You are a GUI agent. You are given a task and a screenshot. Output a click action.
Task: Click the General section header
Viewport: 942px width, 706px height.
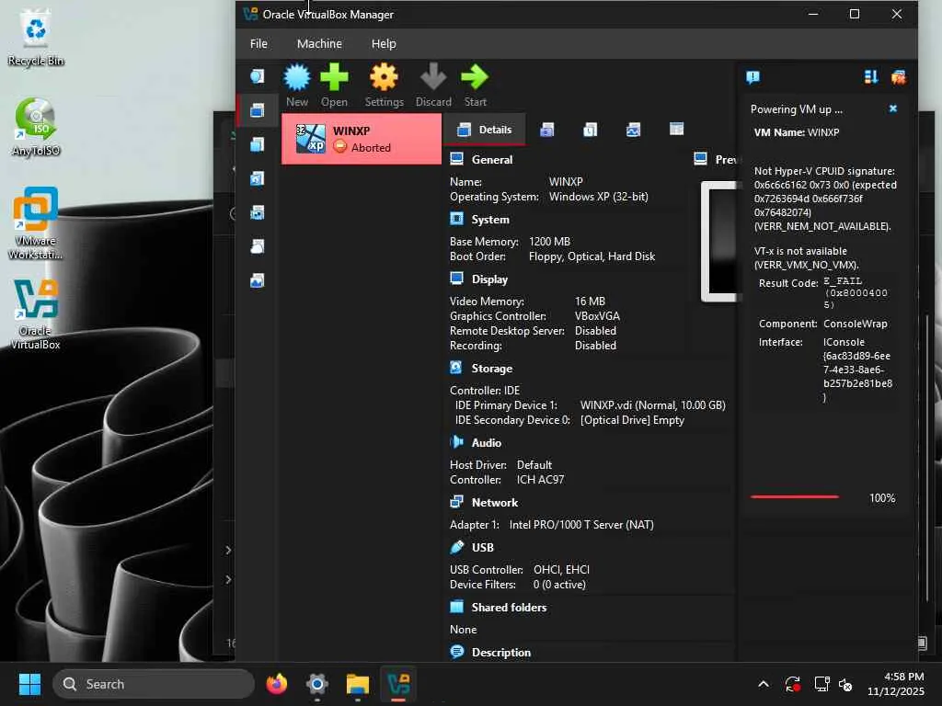coord(492,160)
